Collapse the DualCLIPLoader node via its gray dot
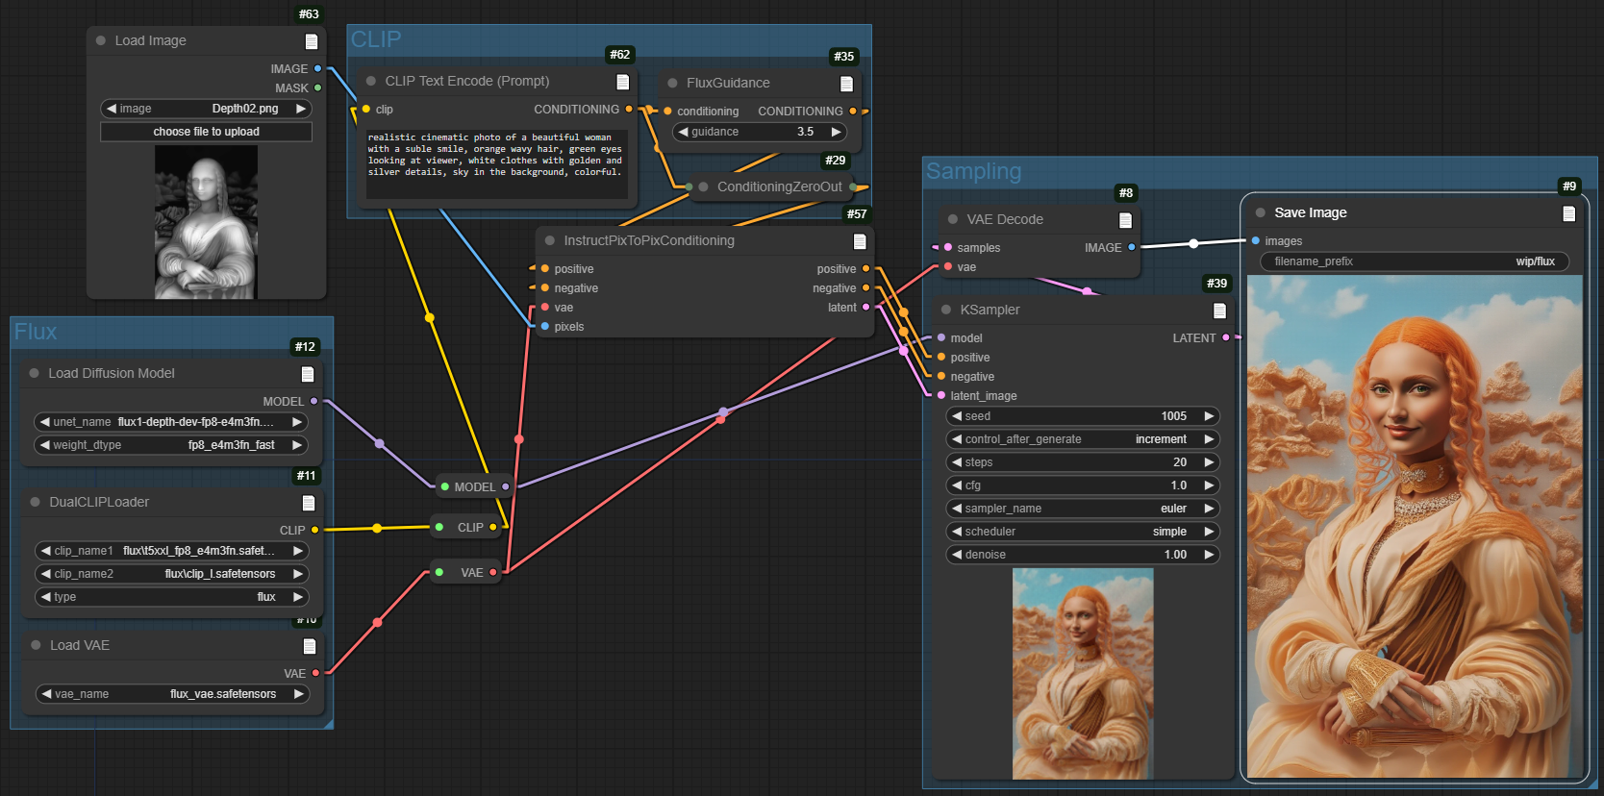This screenshot has height=796, width=1604. [x=36, y=502]
